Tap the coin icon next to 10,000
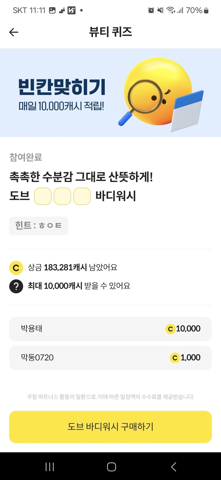Viewport: 221px width, 480px height. point(170,329)
